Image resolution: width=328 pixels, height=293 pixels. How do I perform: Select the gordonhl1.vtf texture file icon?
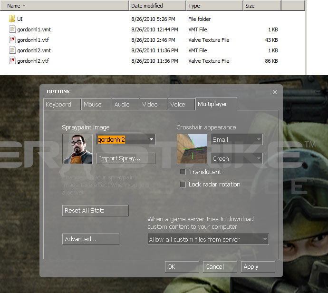coord(12,40)
